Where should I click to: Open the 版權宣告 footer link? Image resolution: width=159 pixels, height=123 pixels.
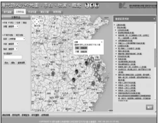(x=26, y=115)
